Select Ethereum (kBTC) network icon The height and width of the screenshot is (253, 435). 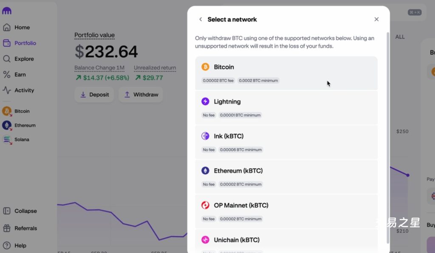pos(205,171)
